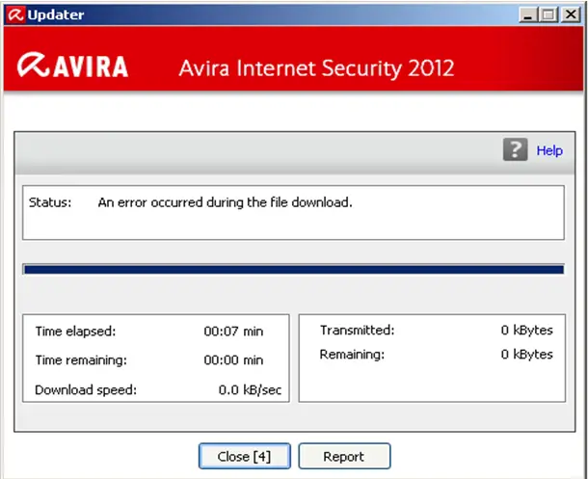Click the Avira umbrella logo in the red banner
Viewport: 588px width, 479px height.
(x=33, y=65)
